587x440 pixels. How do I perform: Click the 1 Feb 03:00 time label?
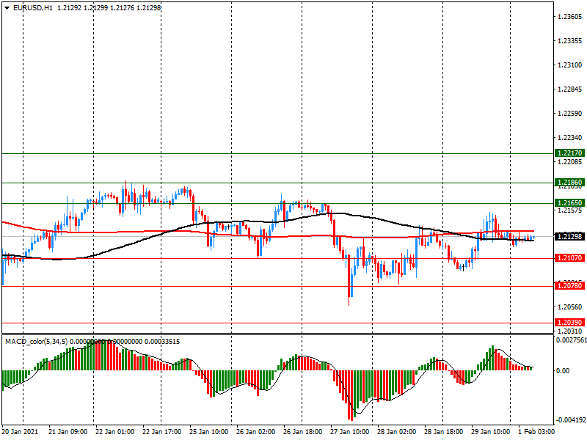click(x=537, y=432)
